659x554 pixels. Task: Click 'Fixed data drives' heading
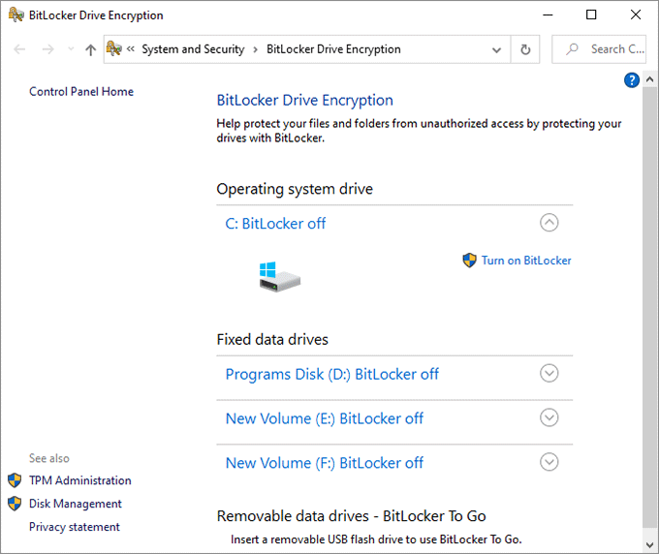pos(272,339)
